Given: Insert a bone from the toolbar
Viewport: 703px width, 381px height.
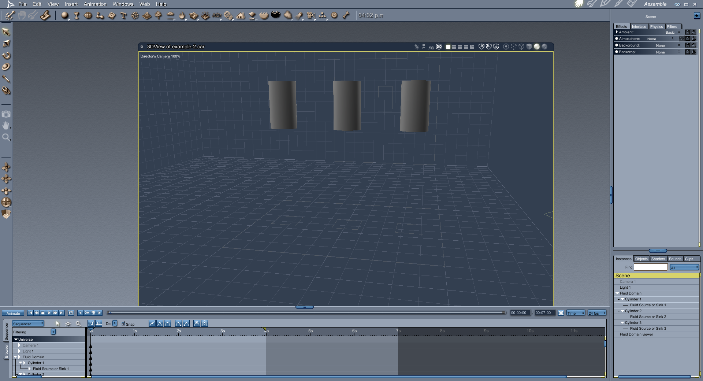Looking at the screenshot, I should click(x=346, y=15).
